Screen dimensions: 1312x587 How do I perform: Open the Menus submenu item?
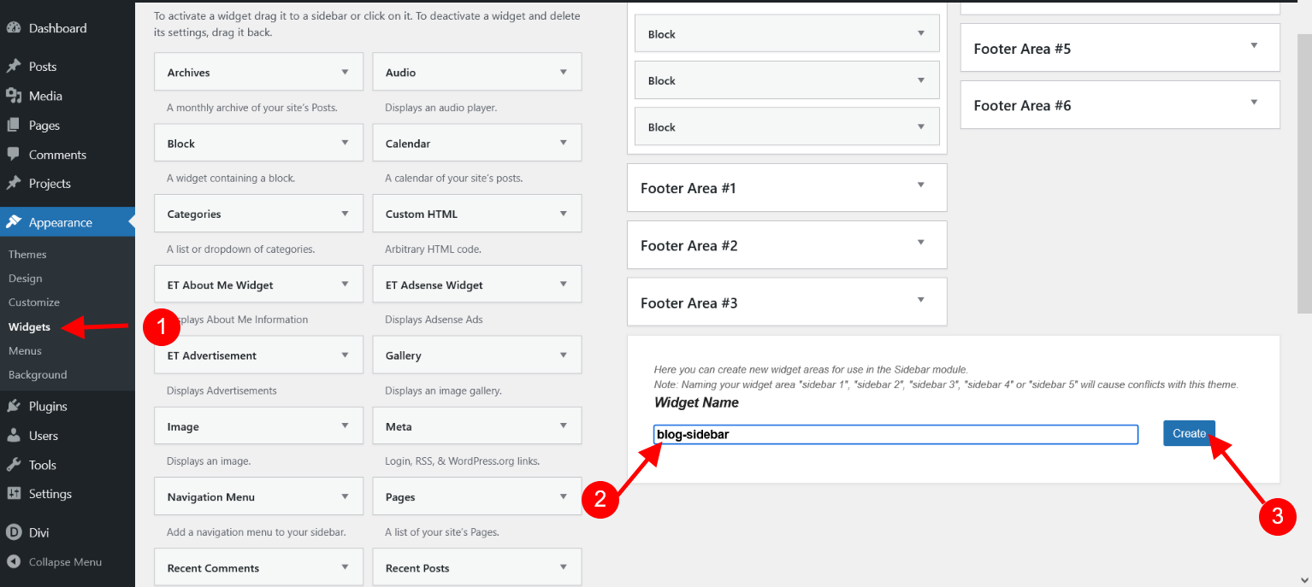tap(25, 350)
